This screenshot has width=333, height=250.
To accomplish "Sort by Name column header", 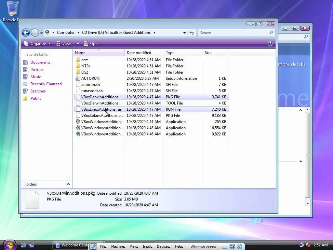I will tap(99, 52).
